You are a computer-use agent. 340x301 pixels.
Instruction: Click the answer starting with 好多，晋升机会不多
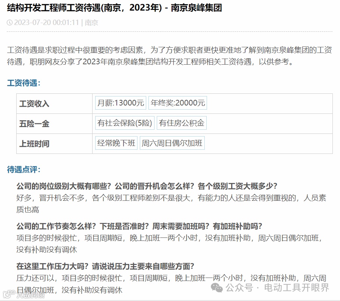click(171, 204)
